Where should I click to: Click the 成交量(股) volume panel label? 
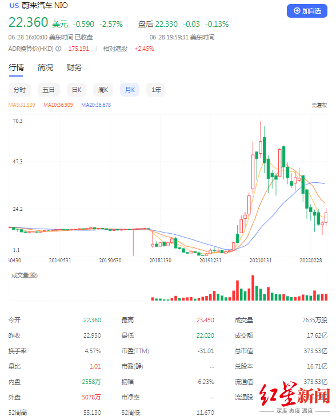[25, 275]
